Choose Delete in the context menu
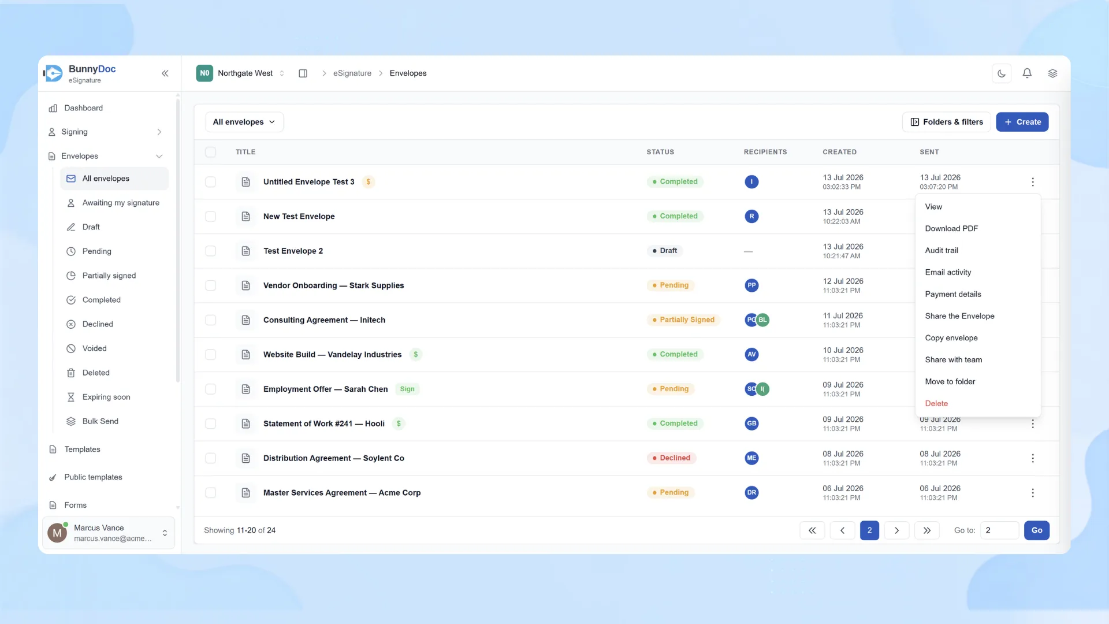Screen dimensions: 1109x624 click(977, 404)
